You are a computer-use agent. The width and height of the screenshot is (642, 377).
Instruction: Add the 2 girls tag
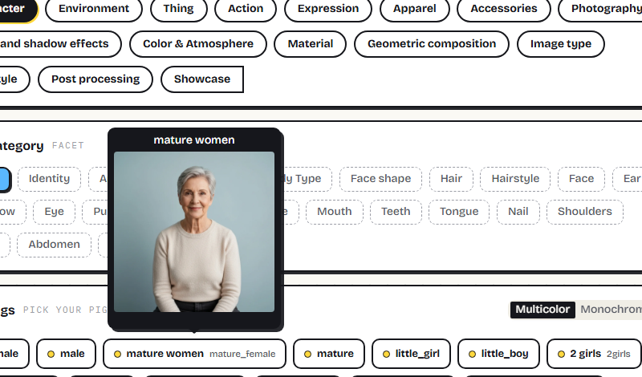[x=595, y=354]
